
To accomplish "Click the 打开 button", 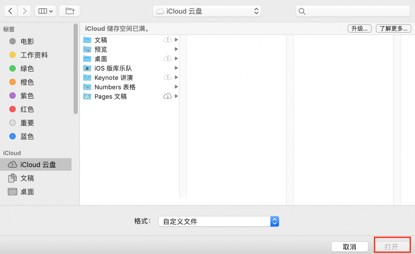I will coord(392,247).
